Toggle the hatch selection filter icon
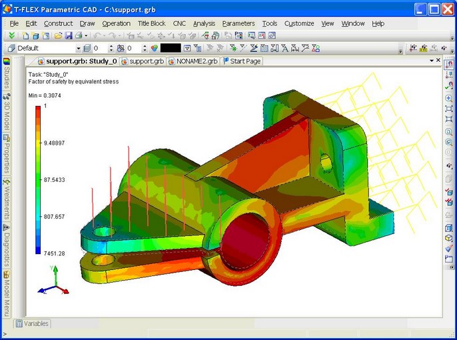Image resolution: width=457 pixels, height=340 pixels. coord(264,48)
